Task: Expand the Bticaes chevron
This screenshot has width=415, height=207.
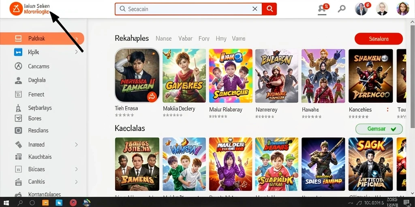Action: (x=76, y=169)
